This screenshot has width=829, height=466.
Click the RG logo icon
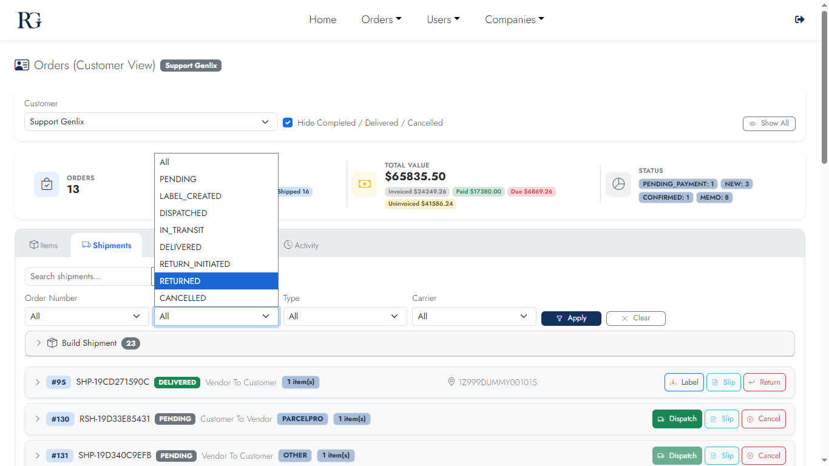[29, 19]
